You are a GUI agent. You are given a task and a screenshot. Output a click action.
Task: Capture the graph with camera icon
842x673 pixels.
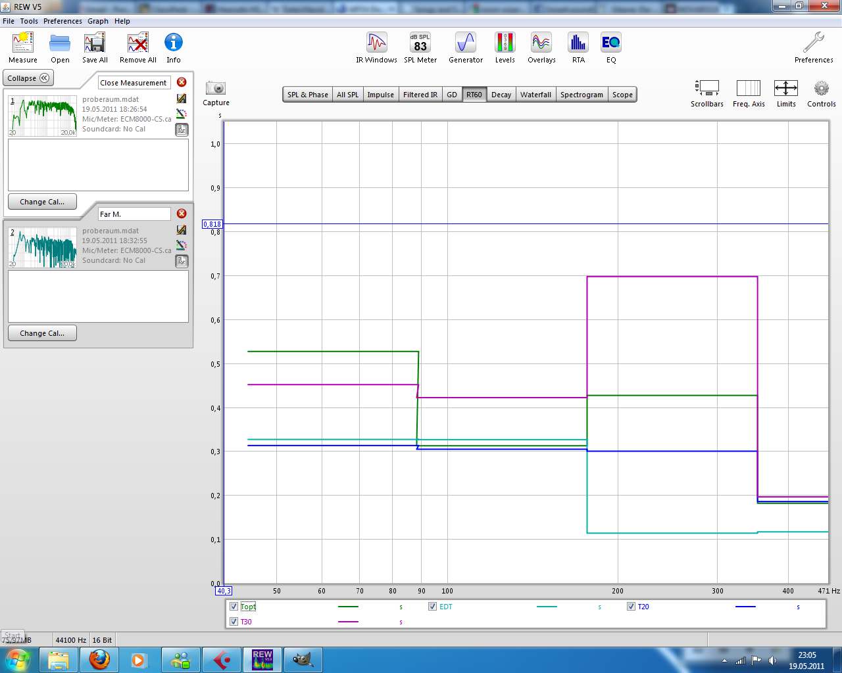(216, 89)
